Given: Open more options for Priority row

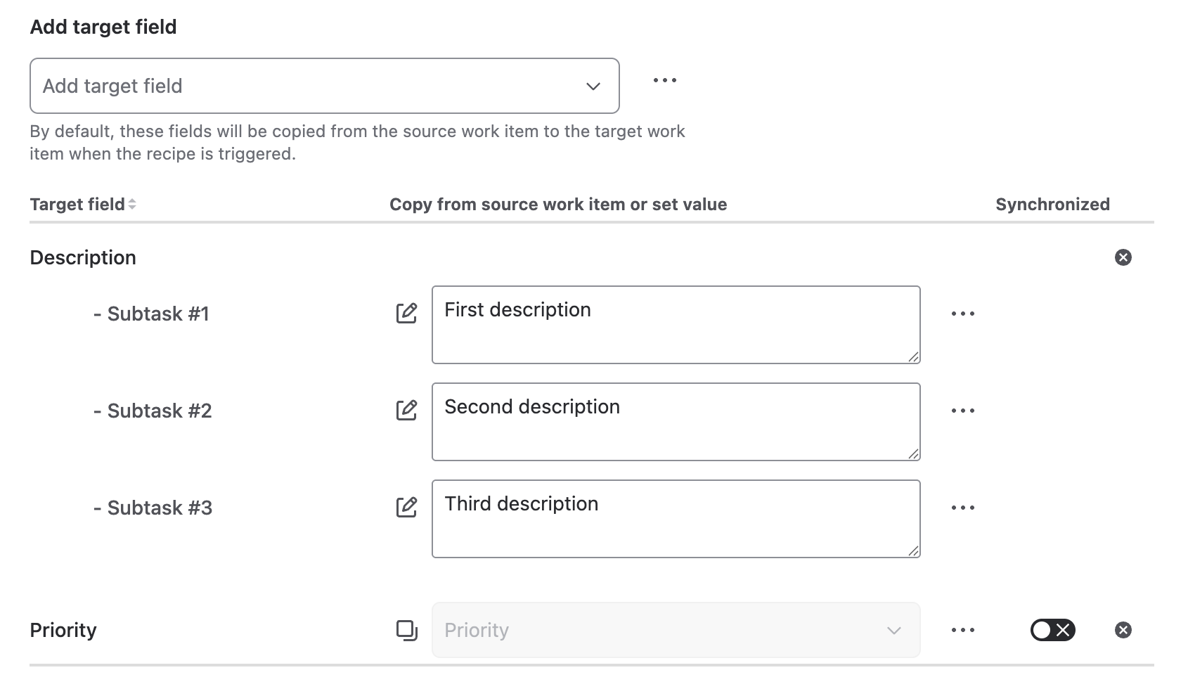Looking at the screenshot, I should [x=962, y=630].
